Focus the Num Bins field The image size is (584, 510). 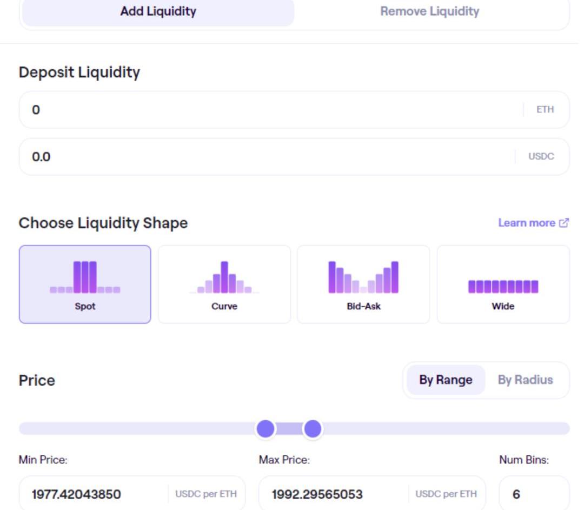point(533,494)
